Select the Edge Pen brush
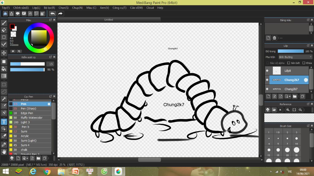The height and width of the screenshot is (176, 314). [30, 113]
